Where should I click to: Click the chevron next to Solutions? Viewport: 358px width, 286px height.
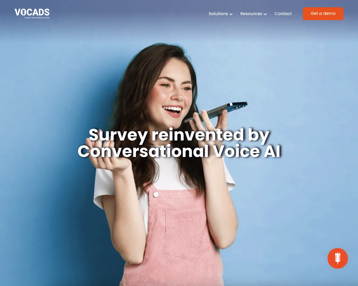[x=231, y=14]
